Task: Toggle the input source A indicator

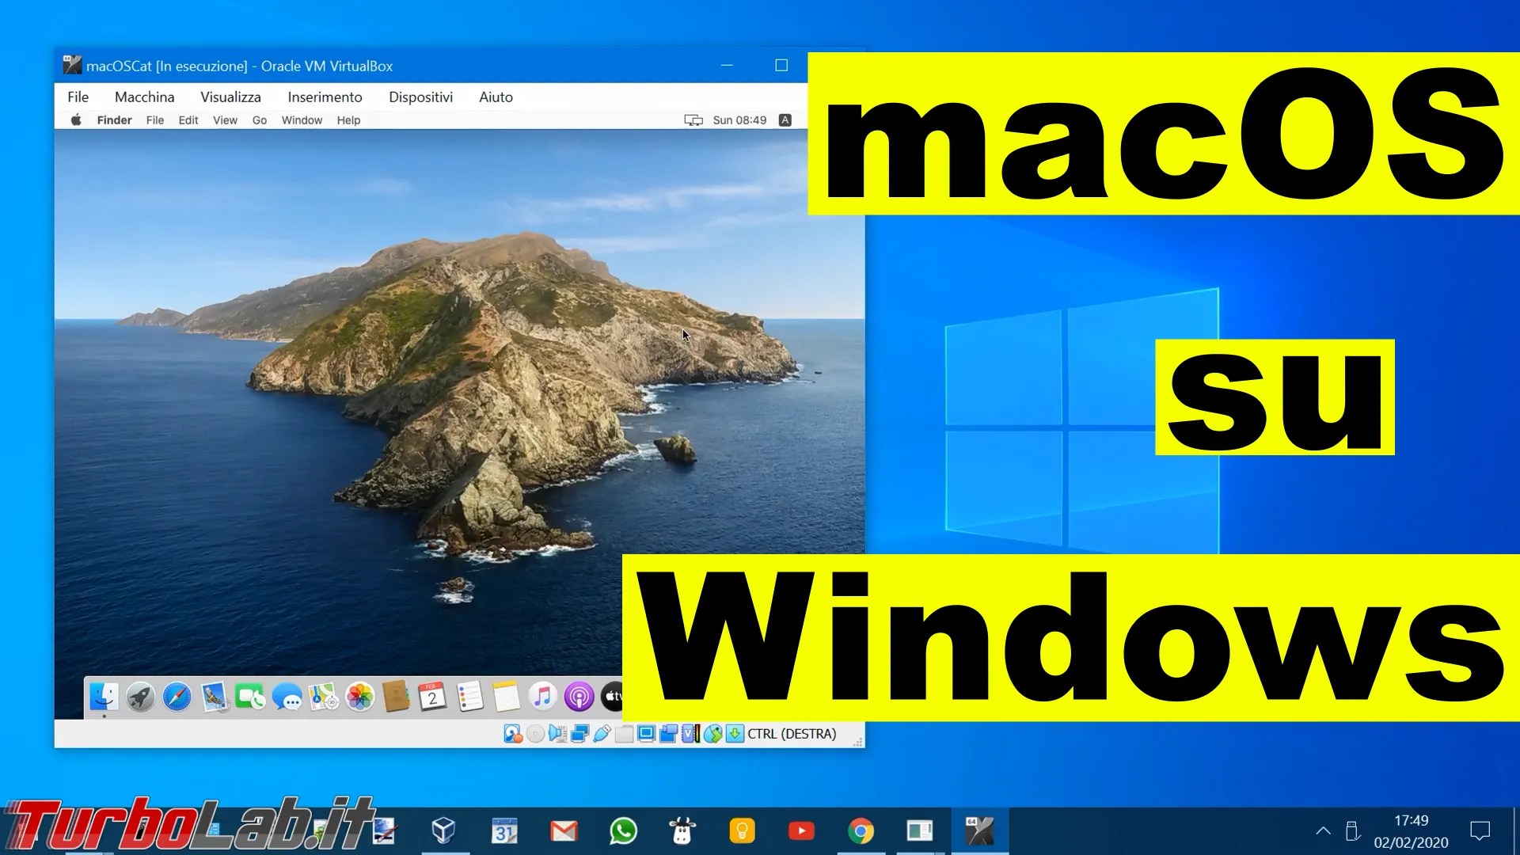Action: (785, 120)
